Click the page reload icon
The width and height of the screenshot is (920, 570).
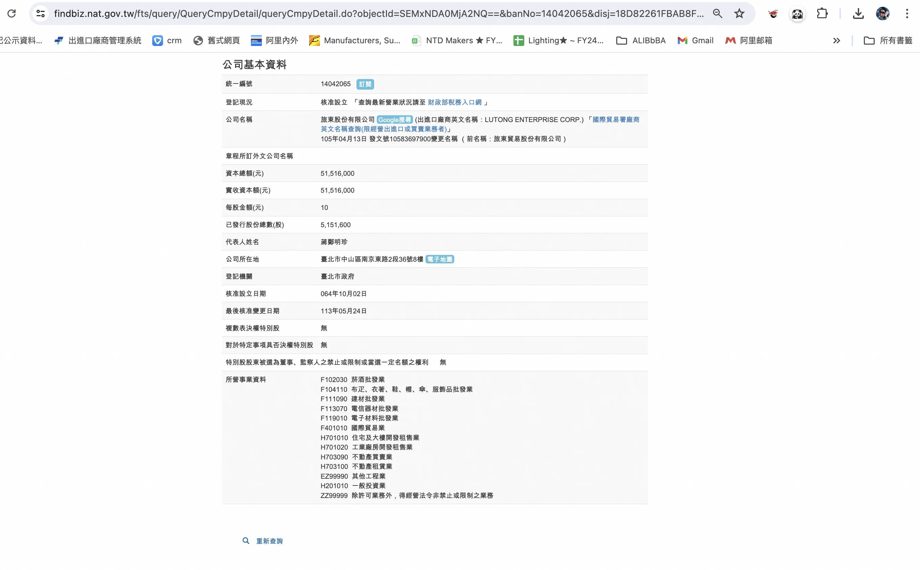pyautogui.click(x=12, y=14)
